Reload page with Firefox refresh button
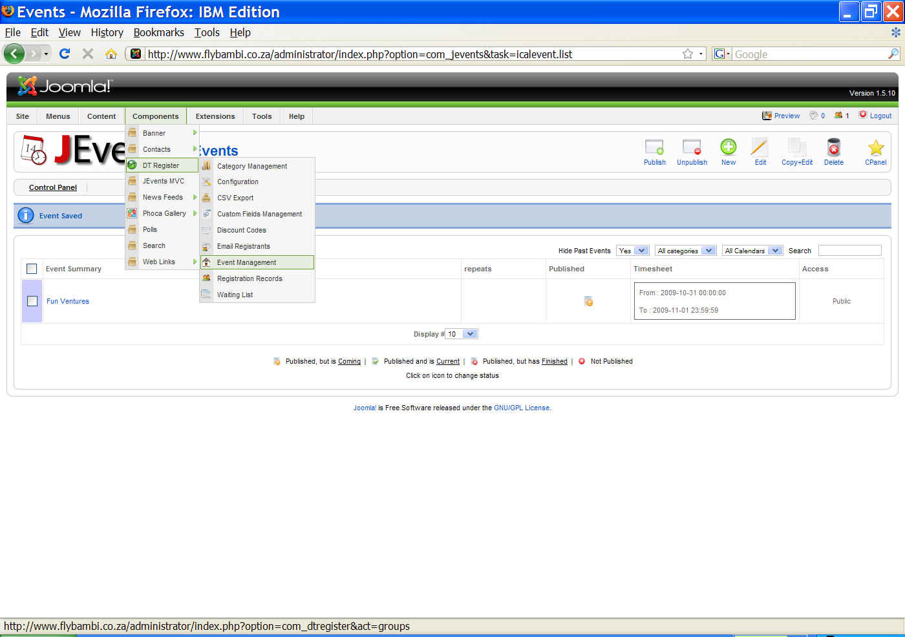This screenshot has height=637, width=905. 65,54
